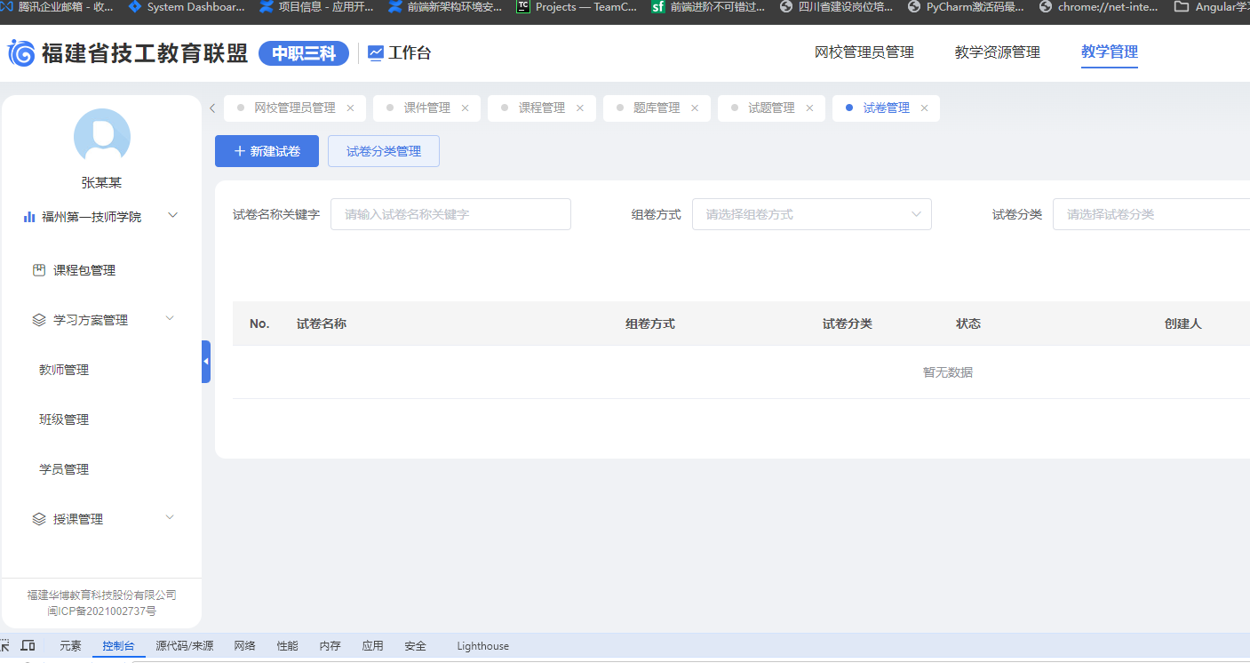The height and width of the screenshot is (663, 1250).
Task: Click the 中职三科 badge
Action: [304, 53]
